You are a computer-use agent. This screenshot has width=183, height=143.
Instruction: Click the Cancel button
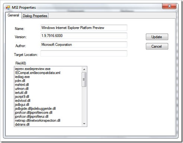(157, 46)
